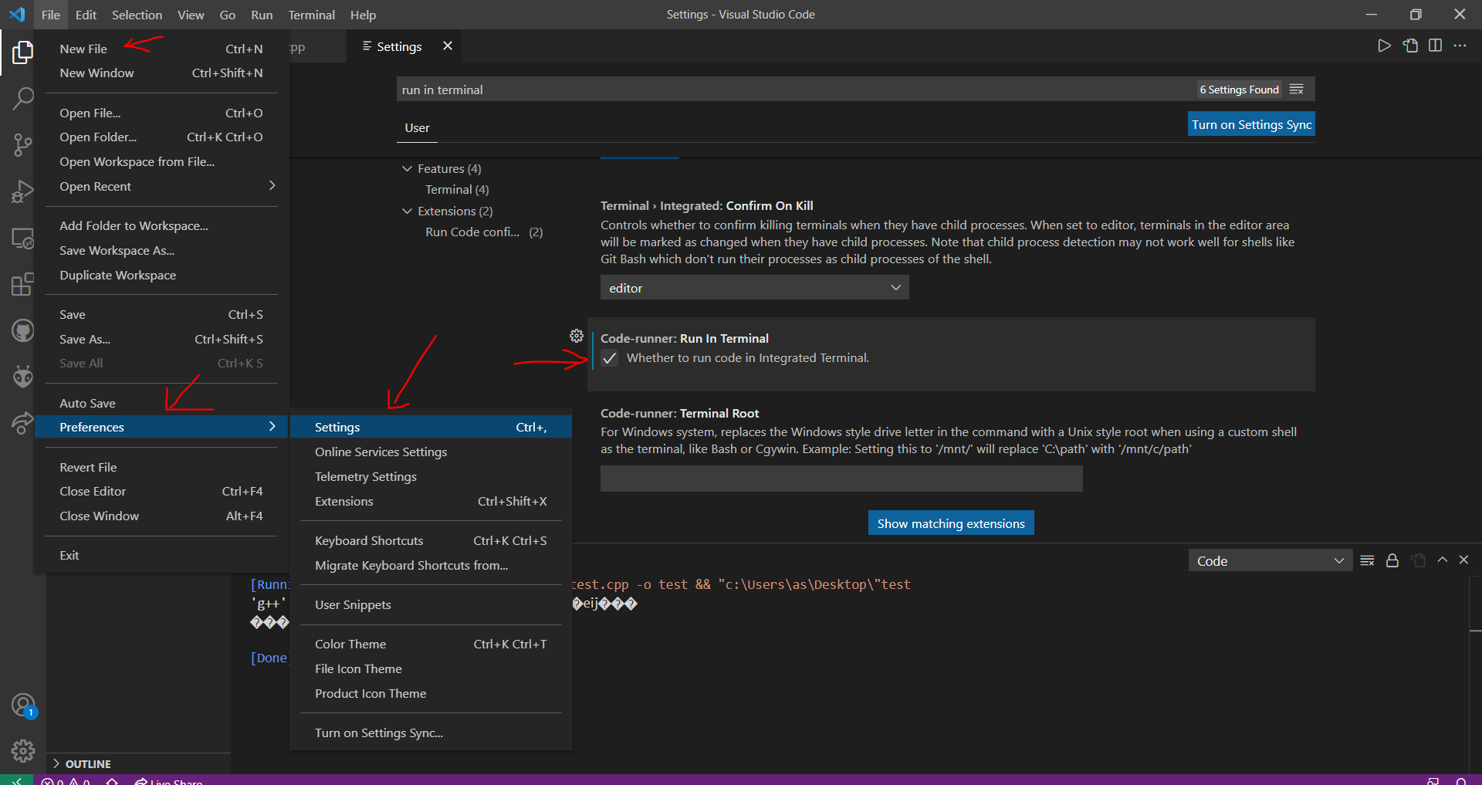Expand the Preferences submenu
This screenshot has width=1482, height=785.
[161, 427]
